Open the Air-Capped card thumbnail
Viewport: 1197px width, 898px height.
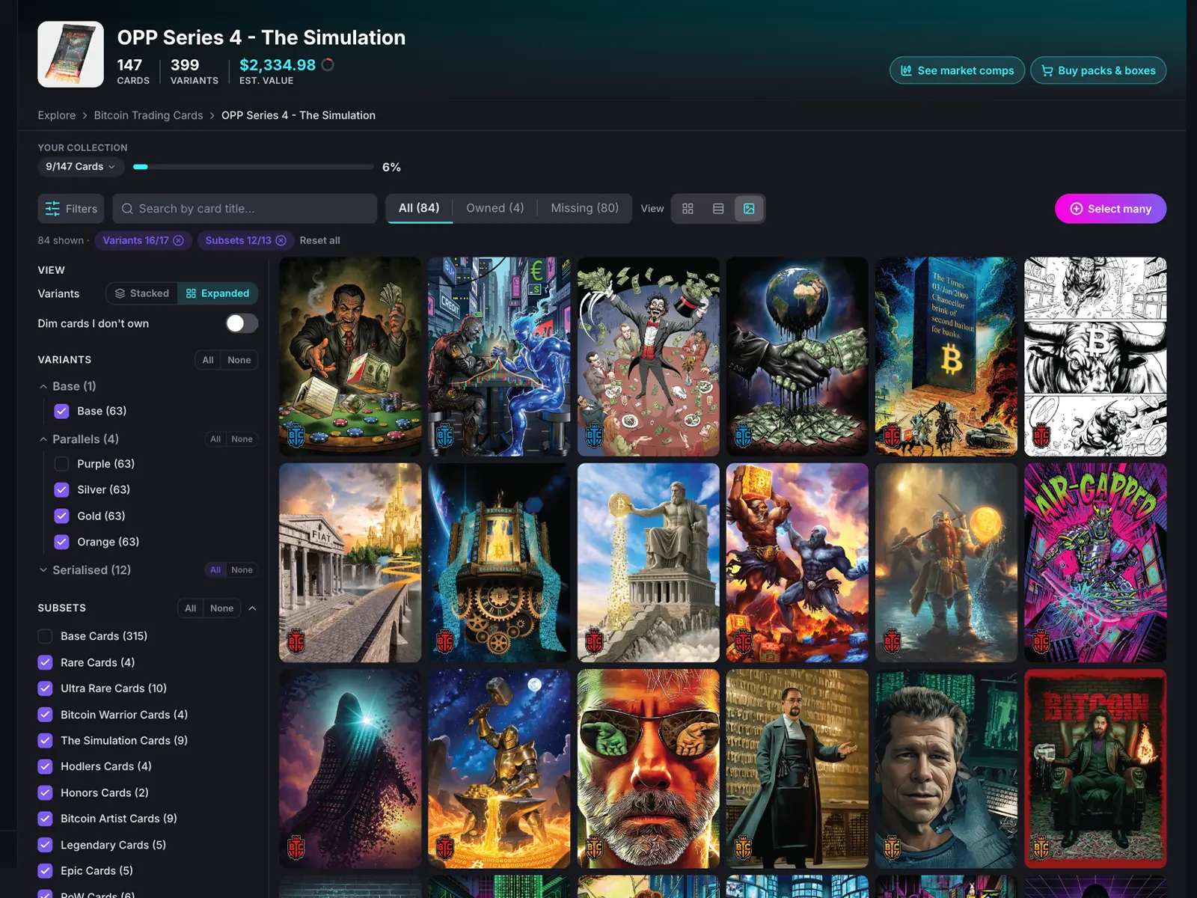(1095, 563)
